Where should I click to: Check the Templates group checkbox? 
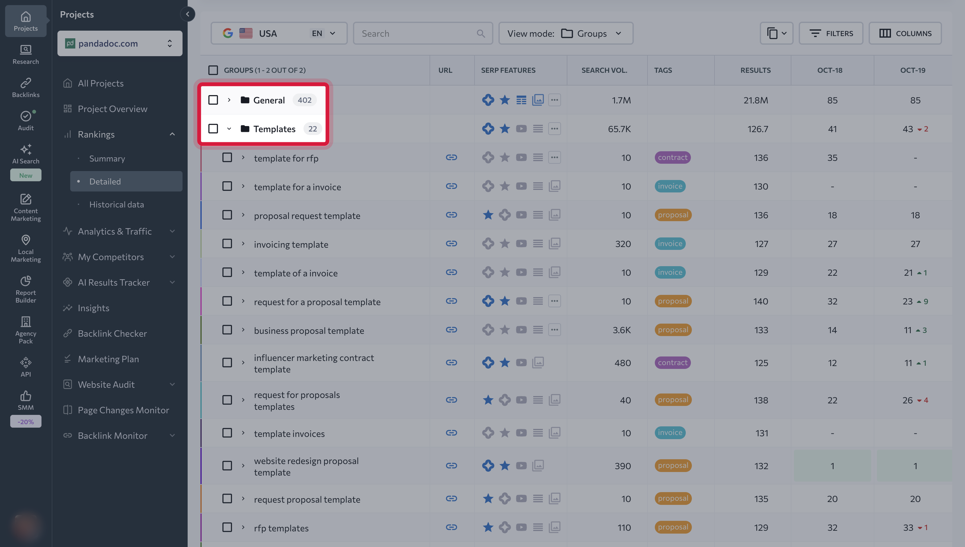pos(213,129)
